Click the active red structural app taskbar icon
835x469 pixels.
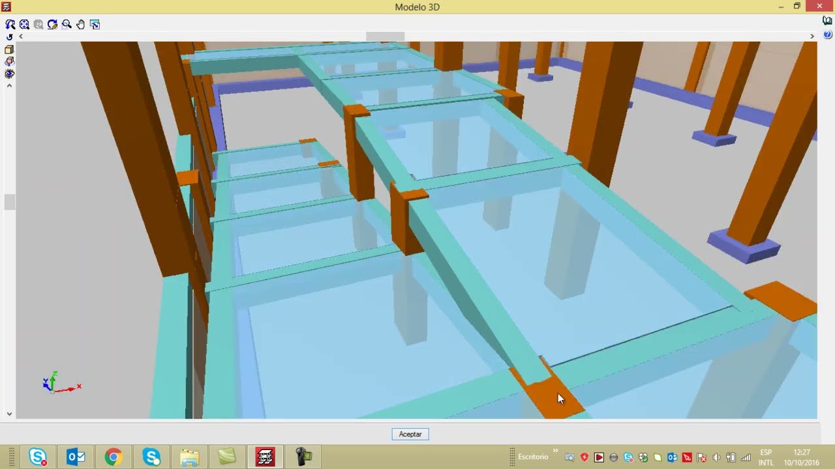click(x=264, y=457)
